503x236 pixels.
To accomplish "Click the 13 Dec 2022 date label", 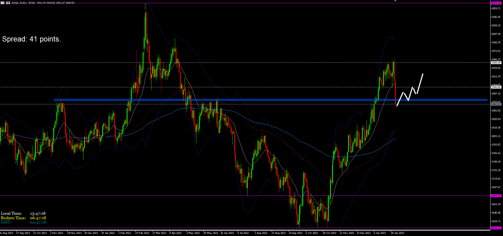I will 364,233.
